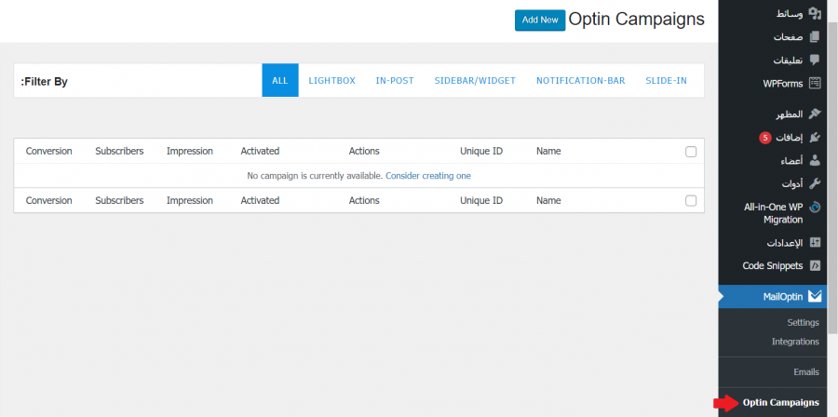838x417 pixels.
Task: Click the Appearance (المظهر) brush icon
Action: (815, 114)
